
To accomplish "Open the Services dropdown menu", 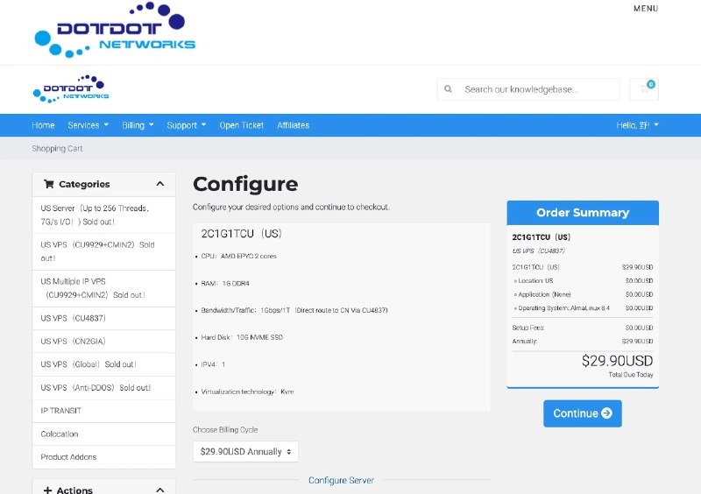I will pos(89,125).
